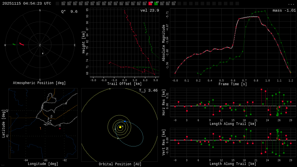Image resolution: width=297 pixels, height=167 pixels.
Task: Toggle the green station 17 box
Action: (156, 3)
